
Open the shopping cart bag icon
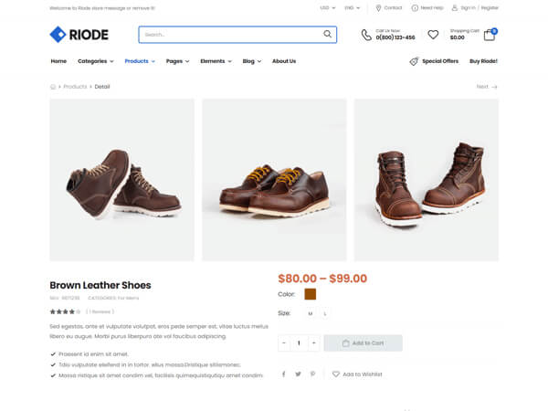(490, 35)
